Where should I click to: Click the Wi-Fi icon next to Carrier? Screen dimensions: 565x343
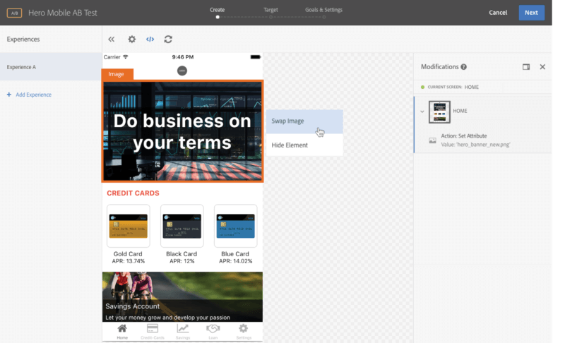point(126,57)
